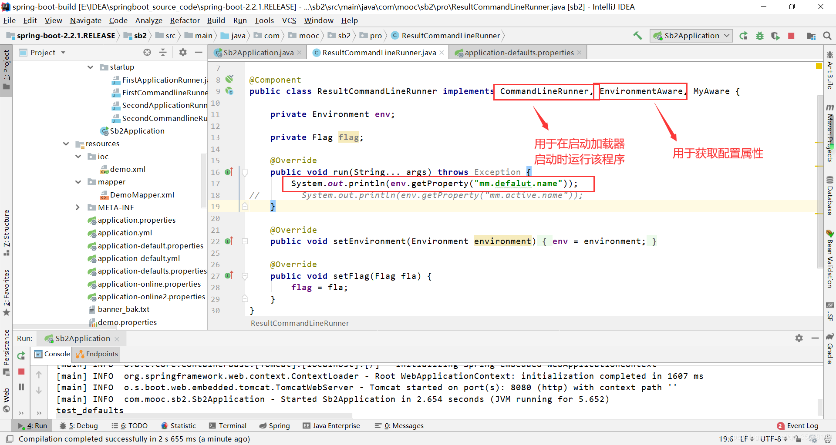
Task: Hide the Project panel with minus icon
Action: [x=199, y=52]
